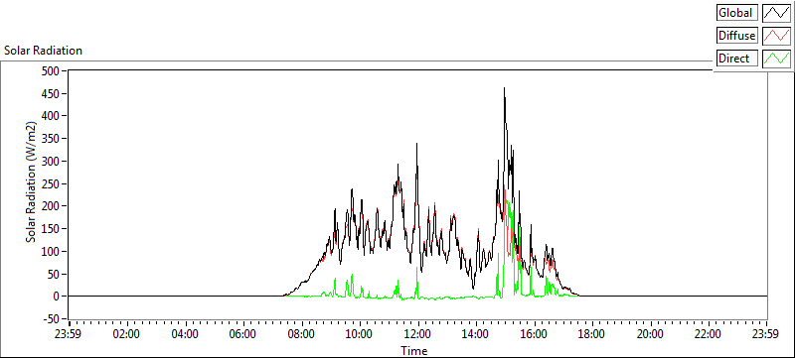The width and height of the screenshot is (795, 358).
Task: Click the highest global radiation peak near 15:00
Action: coord(504,89)
